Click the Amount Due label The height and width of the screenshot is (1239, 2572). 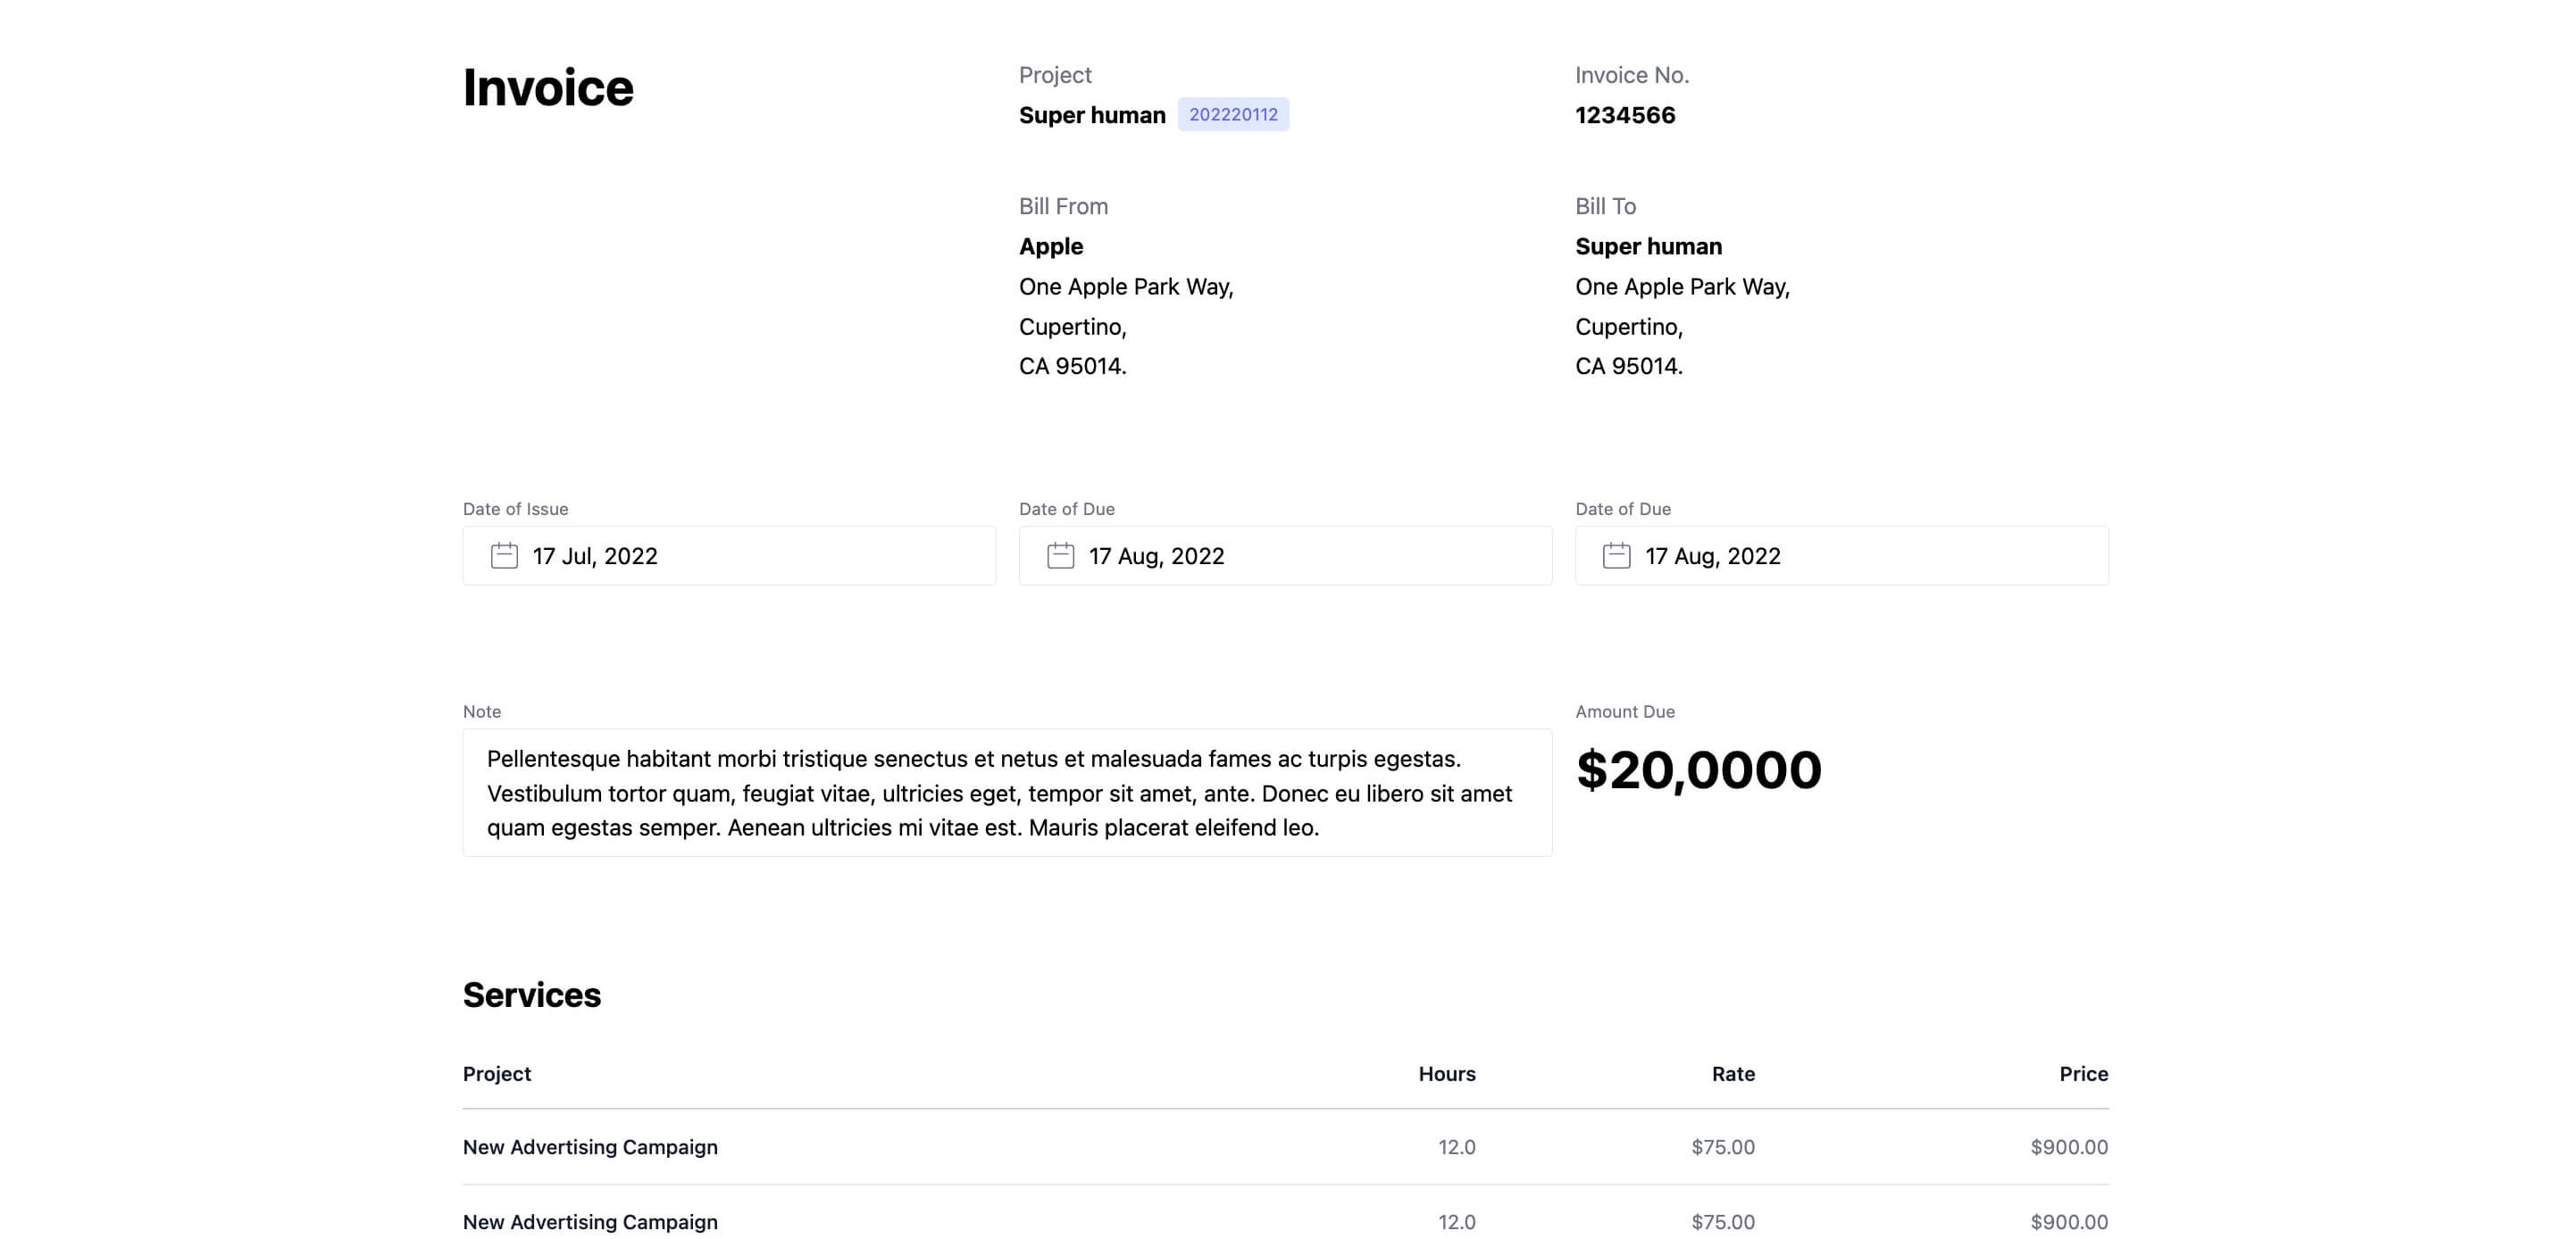pyautogui.click(x=1624, y=711)
